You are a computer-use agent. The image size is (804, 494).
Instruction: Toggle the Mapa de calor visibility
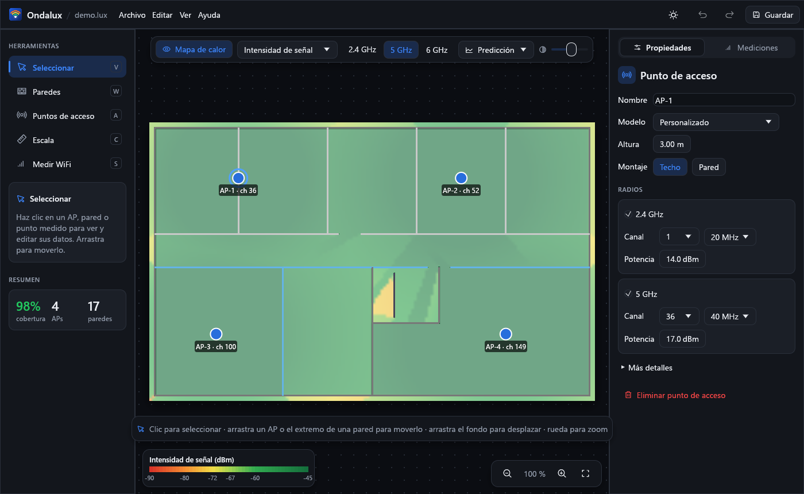(194, 50)
